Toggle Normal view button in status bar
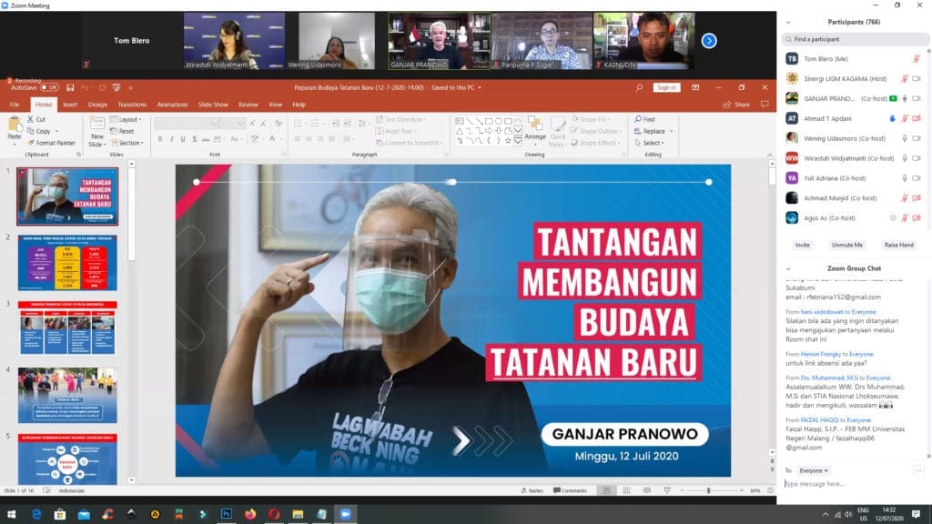This screenshot has height=524, width=932. [606, 490]
